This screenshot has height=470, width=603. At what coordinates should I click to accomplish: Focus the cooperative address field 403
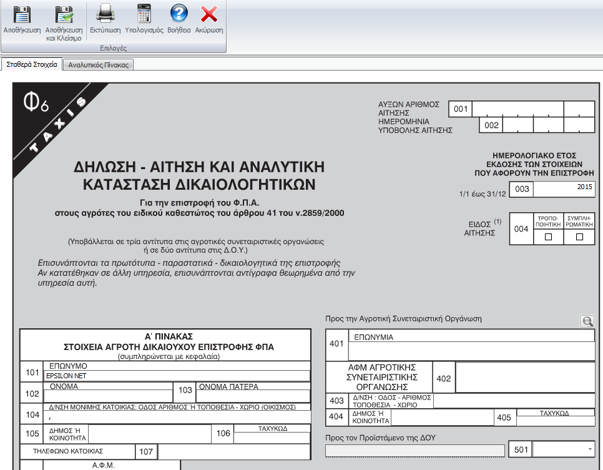coord(514,401)
